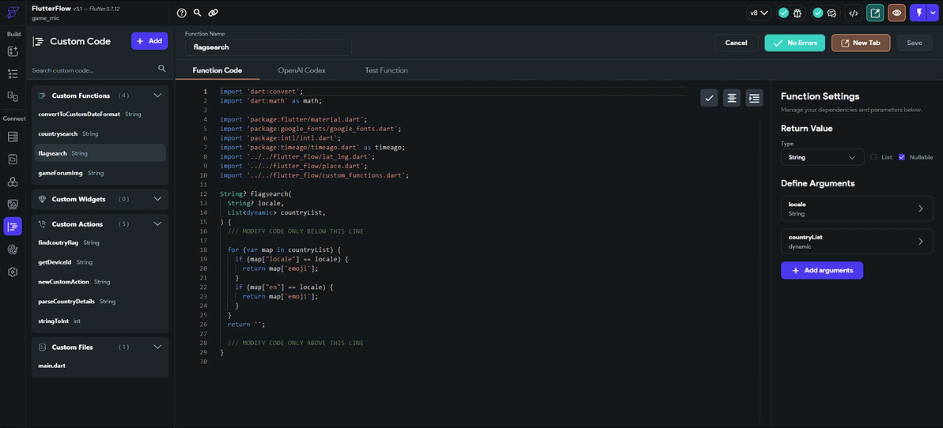Click the developer code view icon
943x428 pixels.
point(853,13)
